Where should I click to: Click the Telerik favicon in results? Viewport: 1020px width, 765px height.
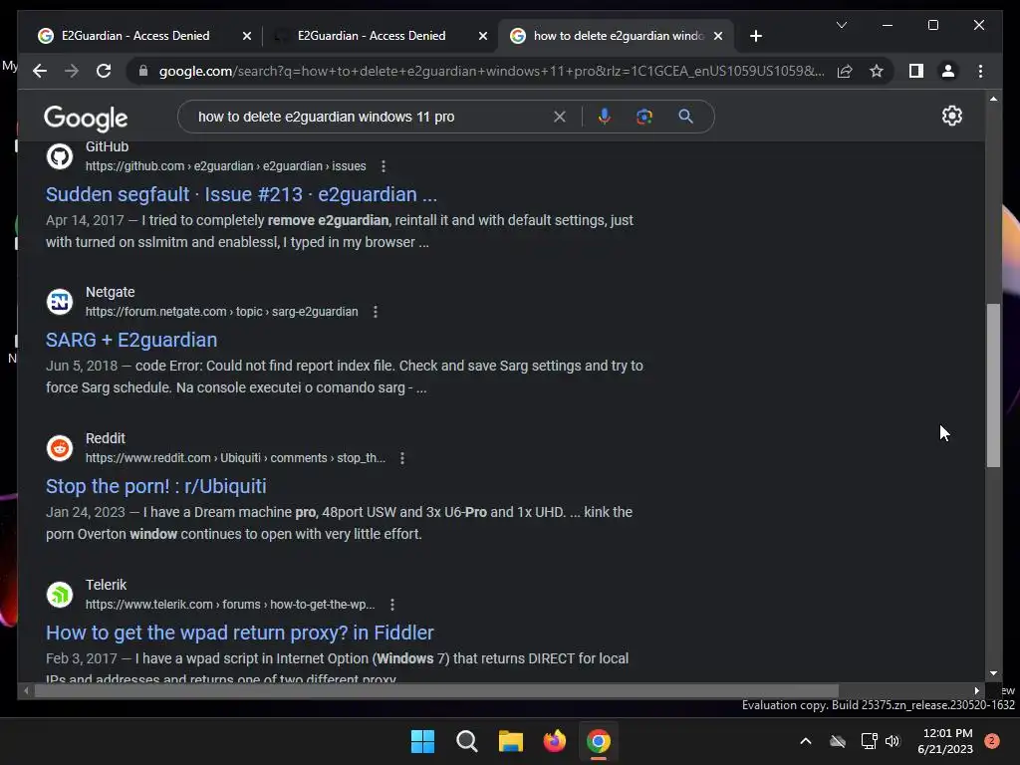[59, 595]
